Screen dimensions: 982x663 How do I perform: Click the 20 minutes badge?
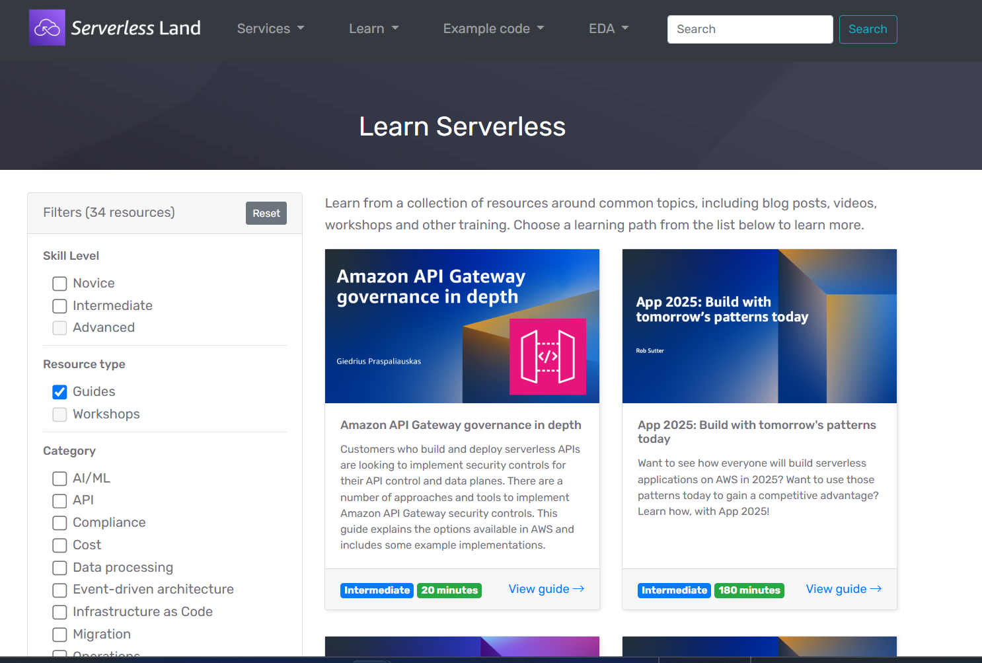click(449, 590)
